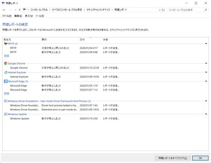Open the recent locations dropdown arrow
This screenshot has height=163, width=211.
[x=15, y=10]
